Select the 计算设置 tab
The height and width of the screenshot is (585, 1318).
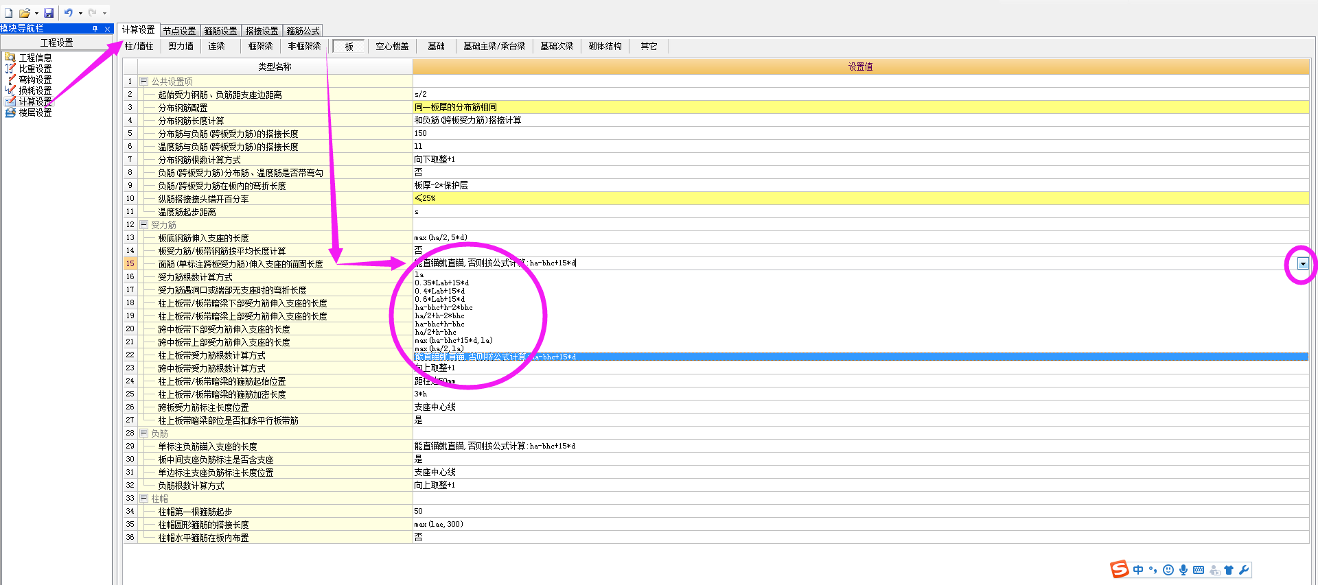click(138, 29)
